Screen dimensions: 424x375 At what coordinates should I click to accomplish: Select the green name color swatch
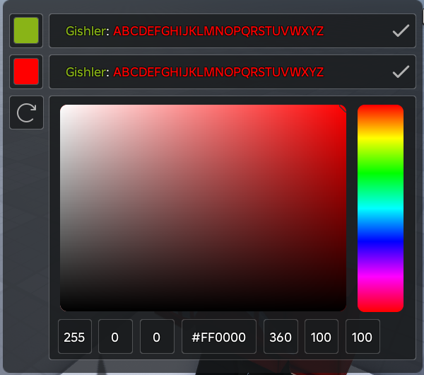click(x=26, y=30)
